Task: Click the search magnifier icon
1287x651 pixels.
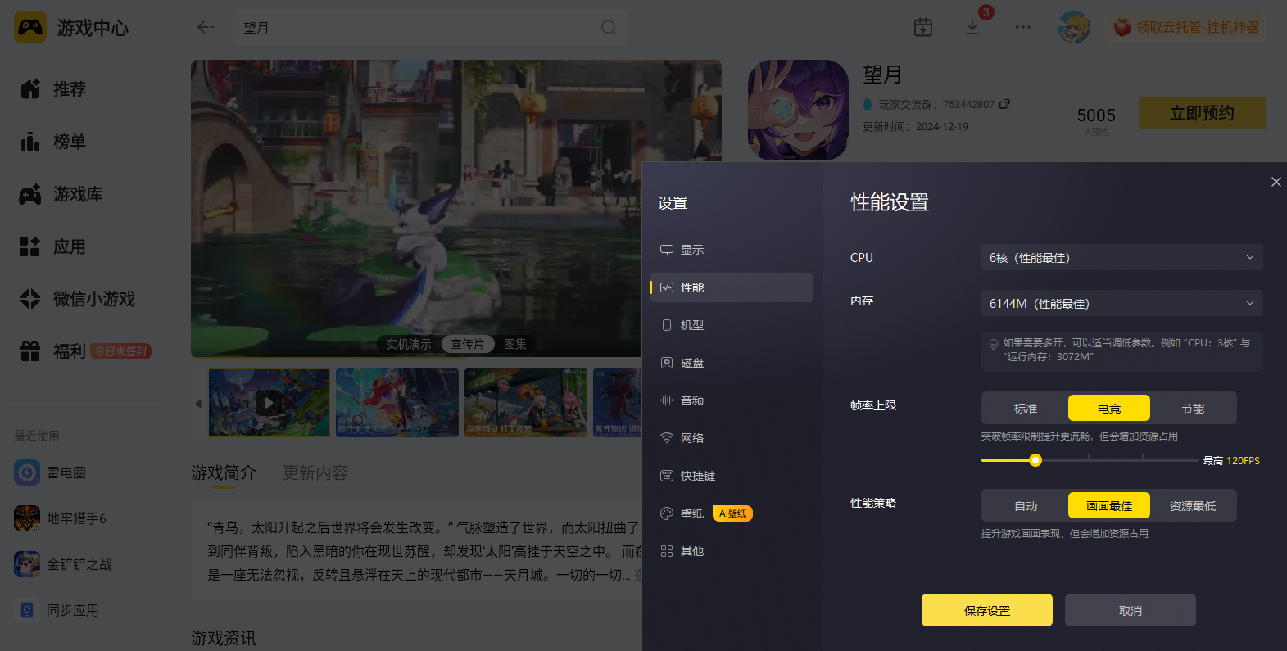Action: tap(609, 27)
